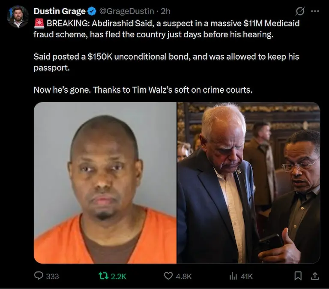Click the 333 replies count
The image size is (329, 289).
[x=52, y=276]
